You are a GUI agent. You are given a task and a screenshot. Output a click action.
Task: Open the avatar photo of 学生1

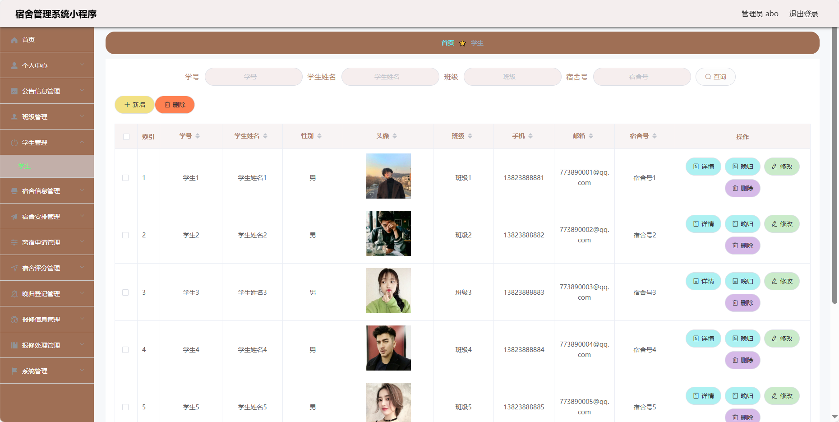pos(388,176)
